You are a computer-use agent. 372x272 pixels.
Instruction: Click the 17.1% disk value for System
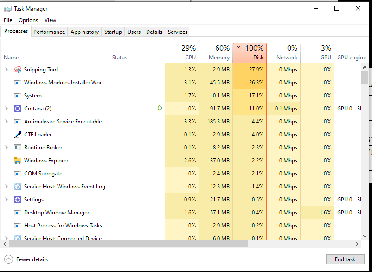(257, 96)
